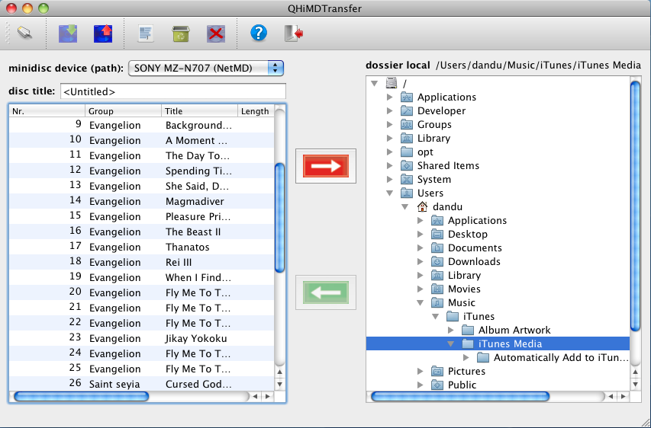Select the highlighted iTunes Media row
Image resolution: width=651 pixels, height=428 pixels.
pos(498,344)
